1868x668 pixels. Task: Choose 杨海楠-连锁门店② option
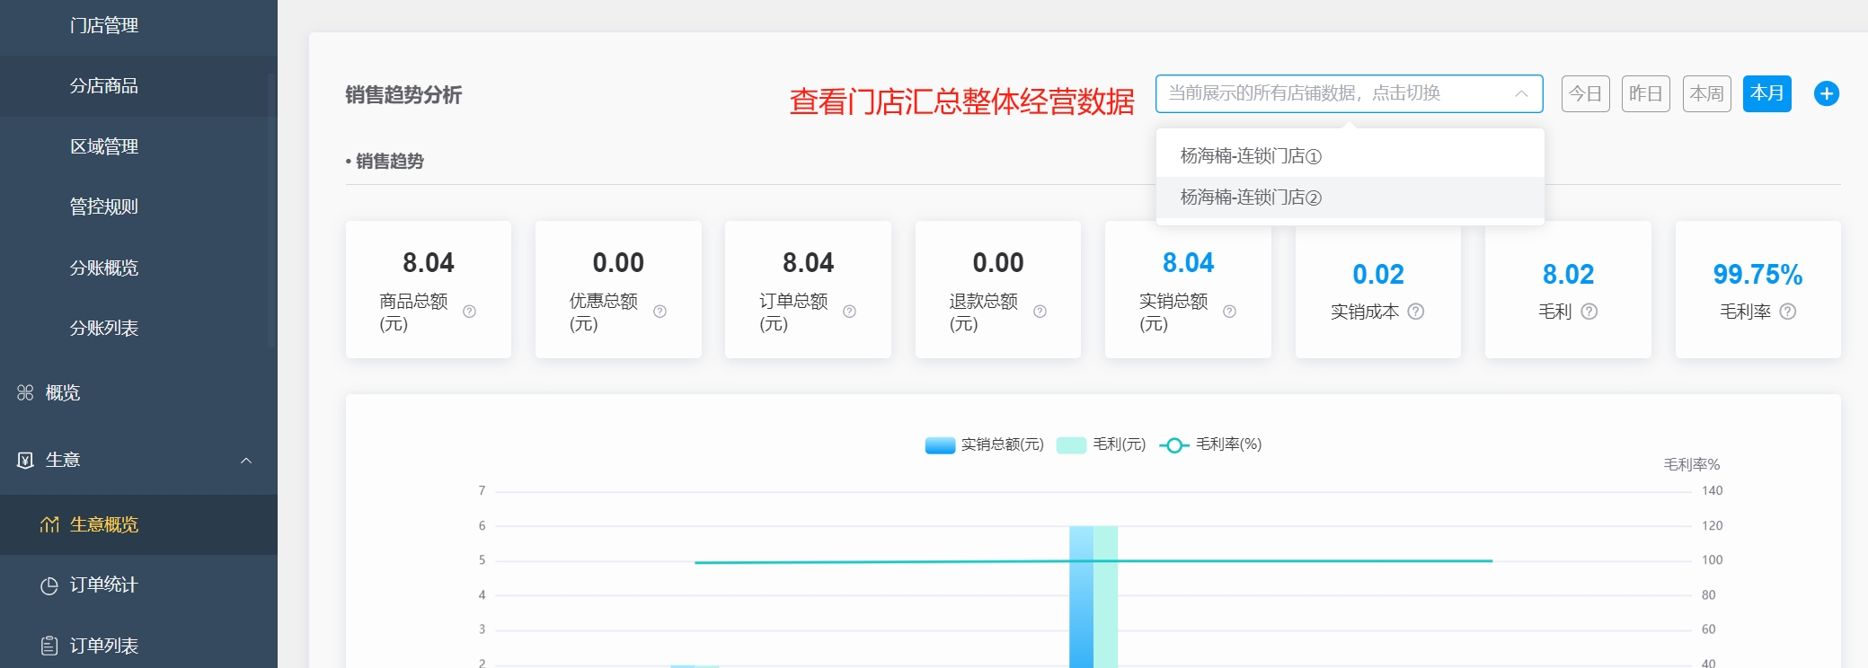coord(1250,198)
